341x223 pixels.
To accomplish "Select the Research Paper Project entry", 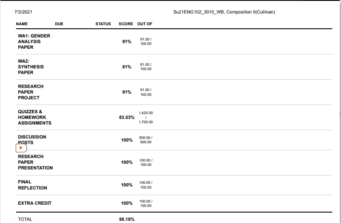I will (30, 92).
